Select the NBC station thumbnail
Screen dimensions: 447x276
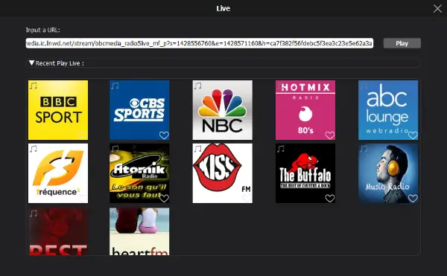(x=222, y=110)
